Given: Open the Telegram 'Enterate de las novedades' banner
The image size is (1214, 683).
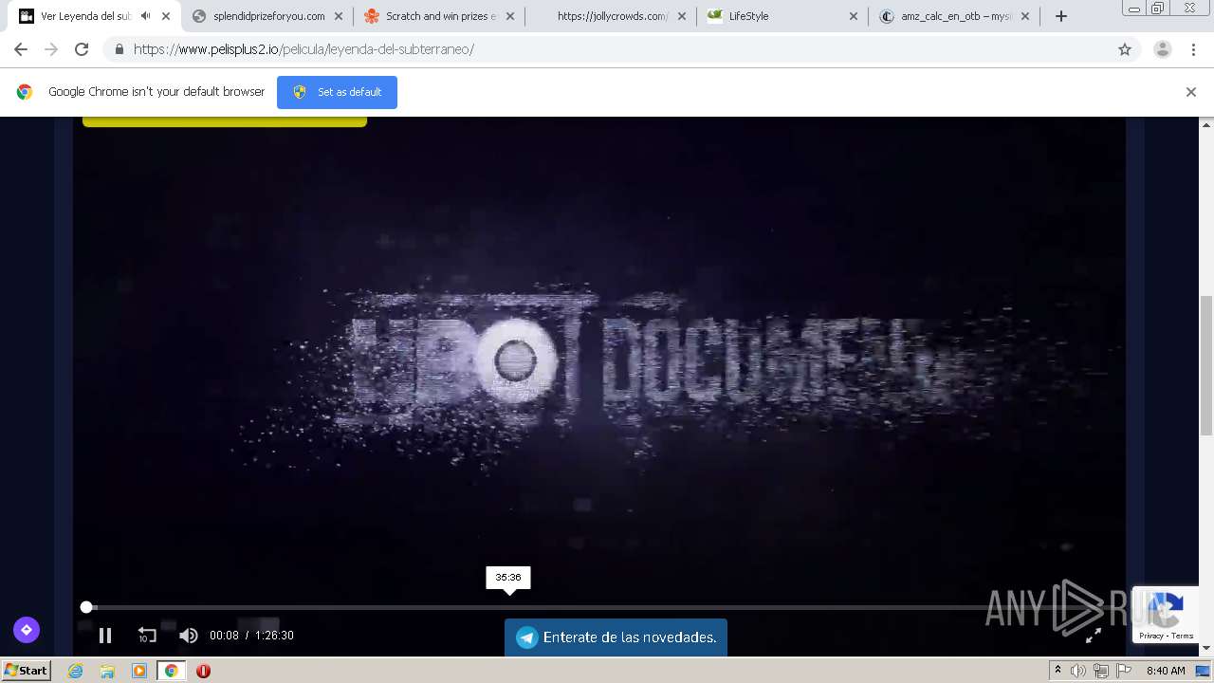Looking at the screenshot, I should (616, 637).
